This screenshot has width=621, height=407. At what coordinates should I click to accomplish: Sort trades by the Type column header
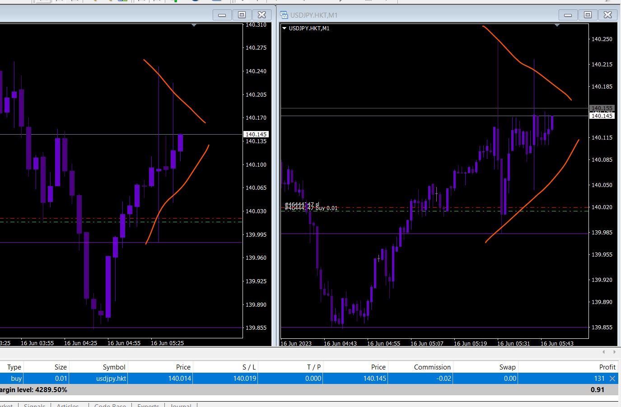(x=14, y=367)
